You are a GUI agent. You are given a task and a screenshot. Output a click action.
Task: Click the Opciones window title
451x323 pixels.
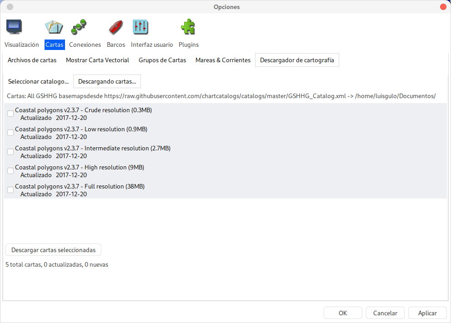pos(227,7)
